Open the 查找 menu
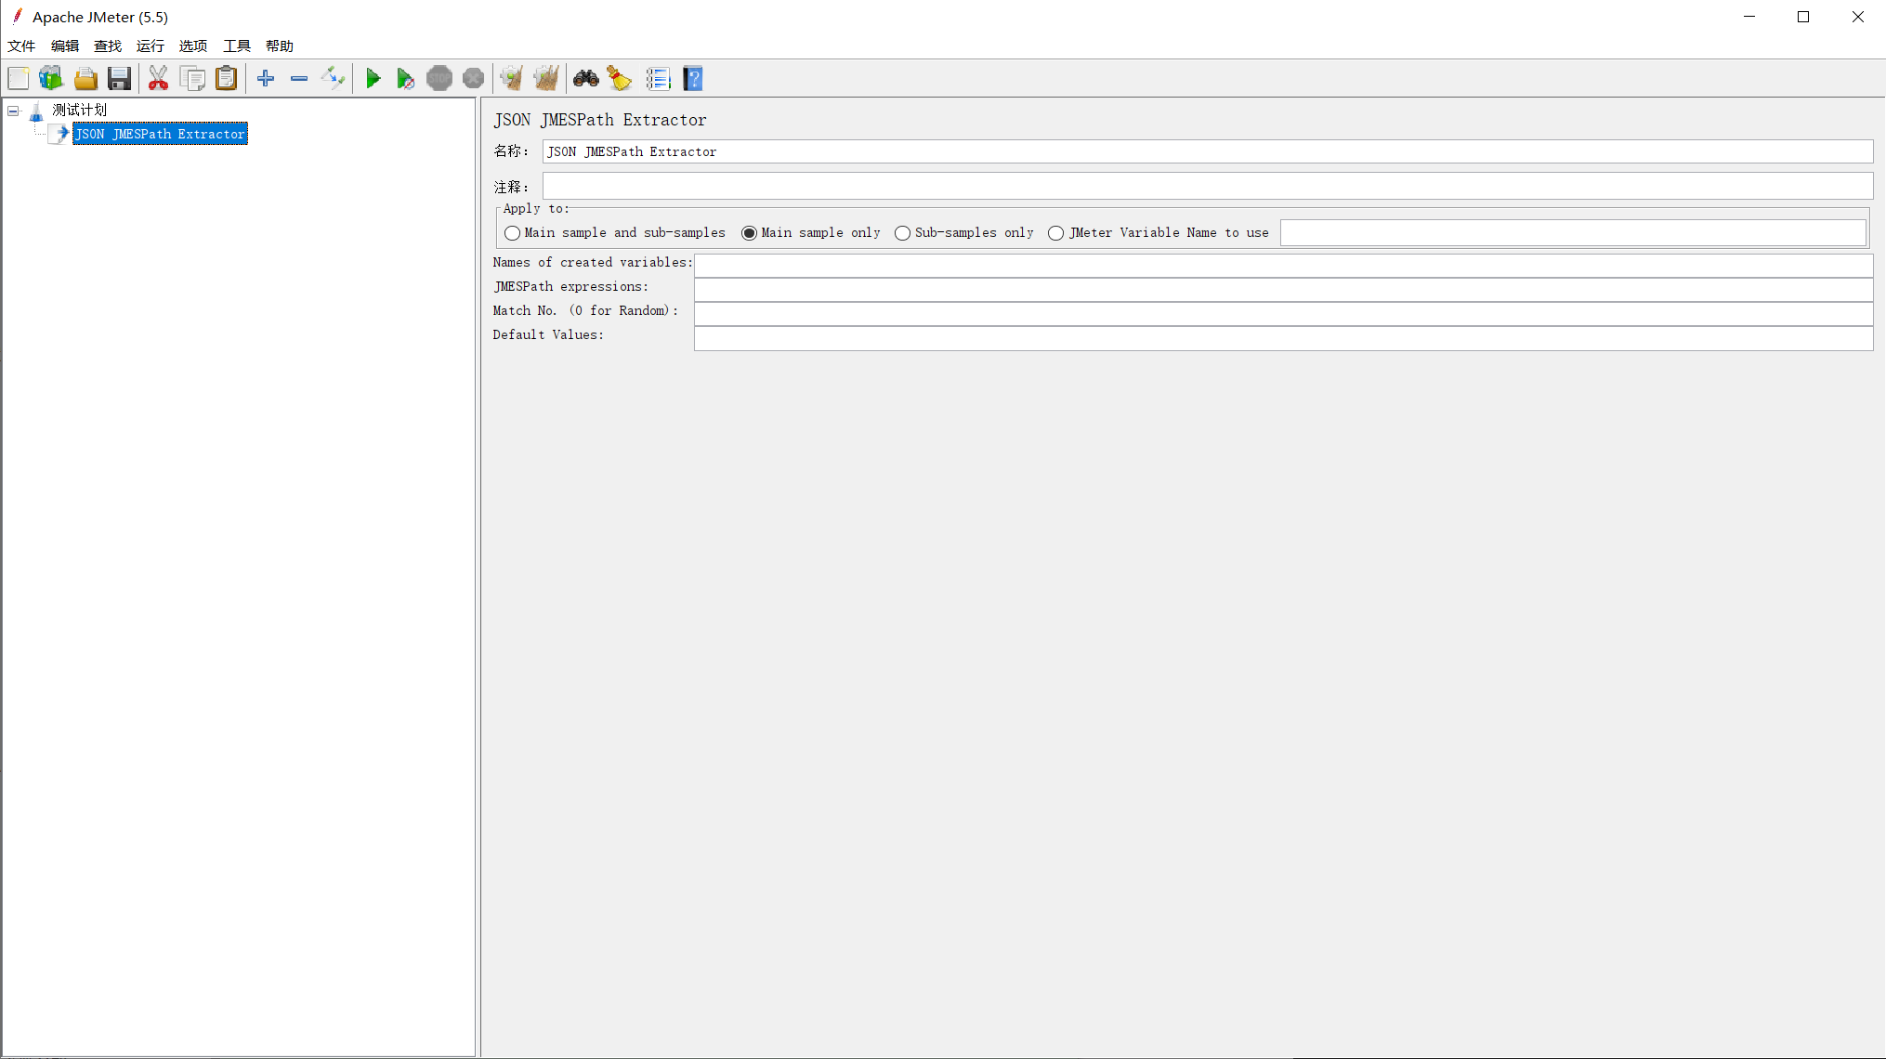 click(108, 46)
